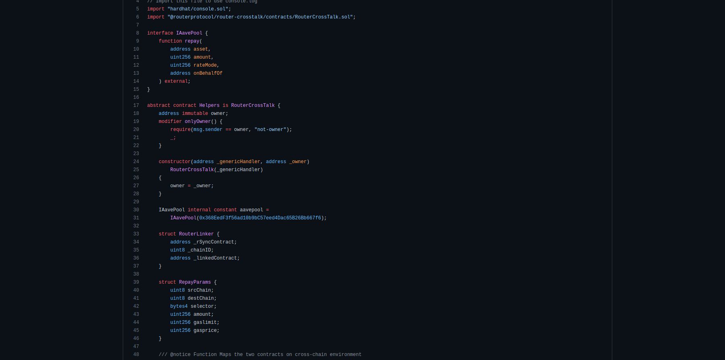Click line number 8
725x360 pixels.
[137, 33]
